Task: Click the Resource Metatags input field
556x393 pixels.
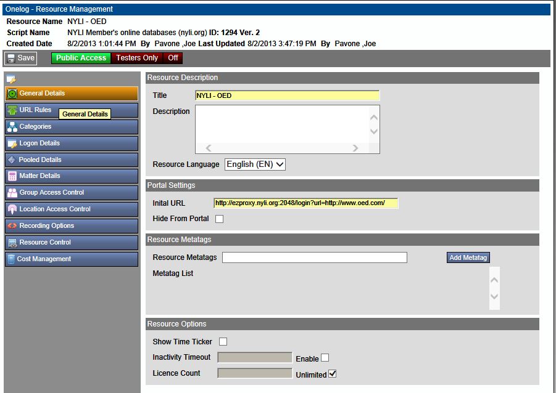Action: coord(315,257)
